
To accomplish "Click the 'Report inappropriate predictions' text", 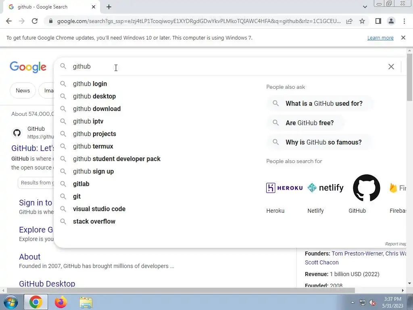I will pos(396,244).
